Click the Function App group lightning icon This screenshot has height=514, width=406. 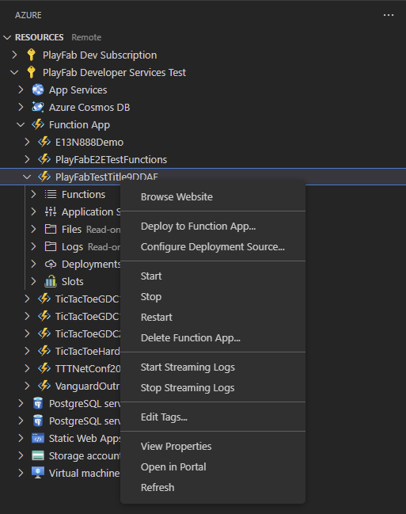tap(38, 124)
